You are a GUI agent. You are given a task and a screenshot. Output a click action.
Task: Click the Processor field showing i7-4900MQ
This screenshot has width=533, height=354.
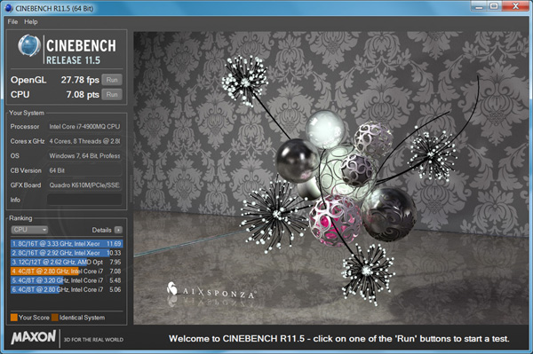pyautogui.click(x=84, y=127)
